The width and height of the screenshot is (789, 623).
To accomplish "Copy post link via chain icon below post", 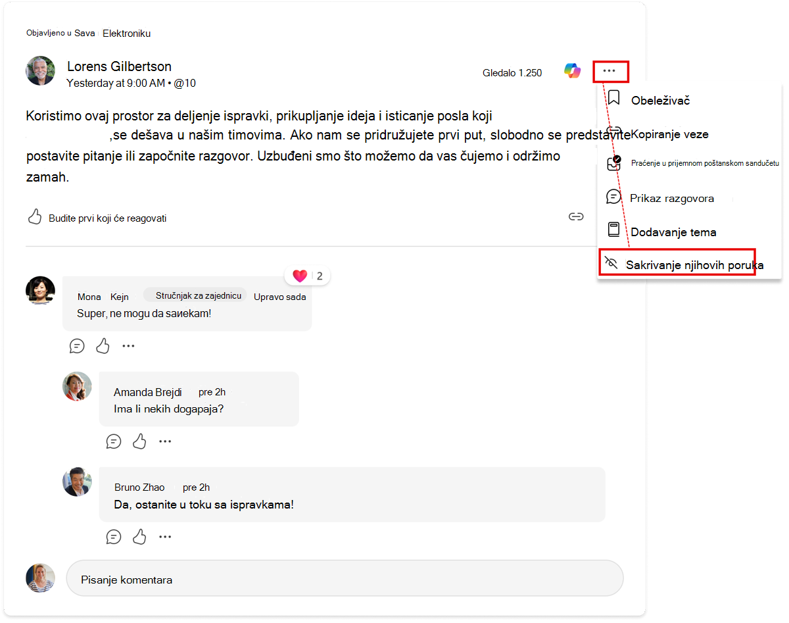I will [x=576, y=217].
